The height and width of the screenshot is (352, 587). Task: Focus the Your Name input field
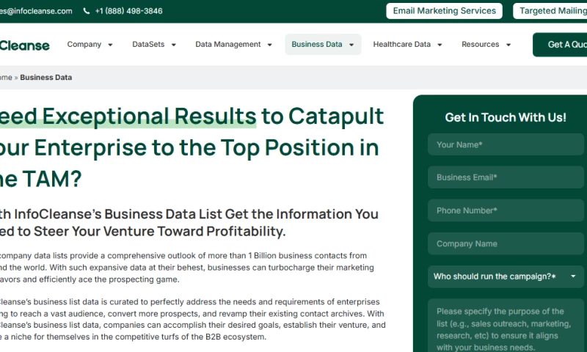(506, 144)
